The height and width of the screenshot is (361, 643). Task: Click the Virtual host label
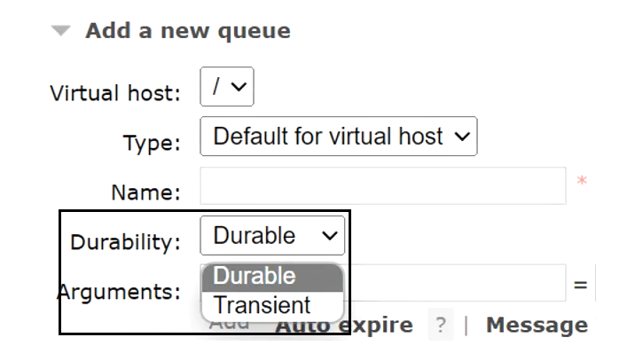click(x=114, y=93)
